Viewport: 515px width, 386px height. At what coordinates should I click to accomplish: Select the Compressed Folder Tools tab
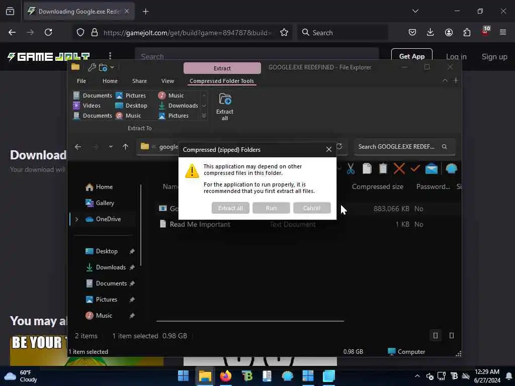click(222, 81)
